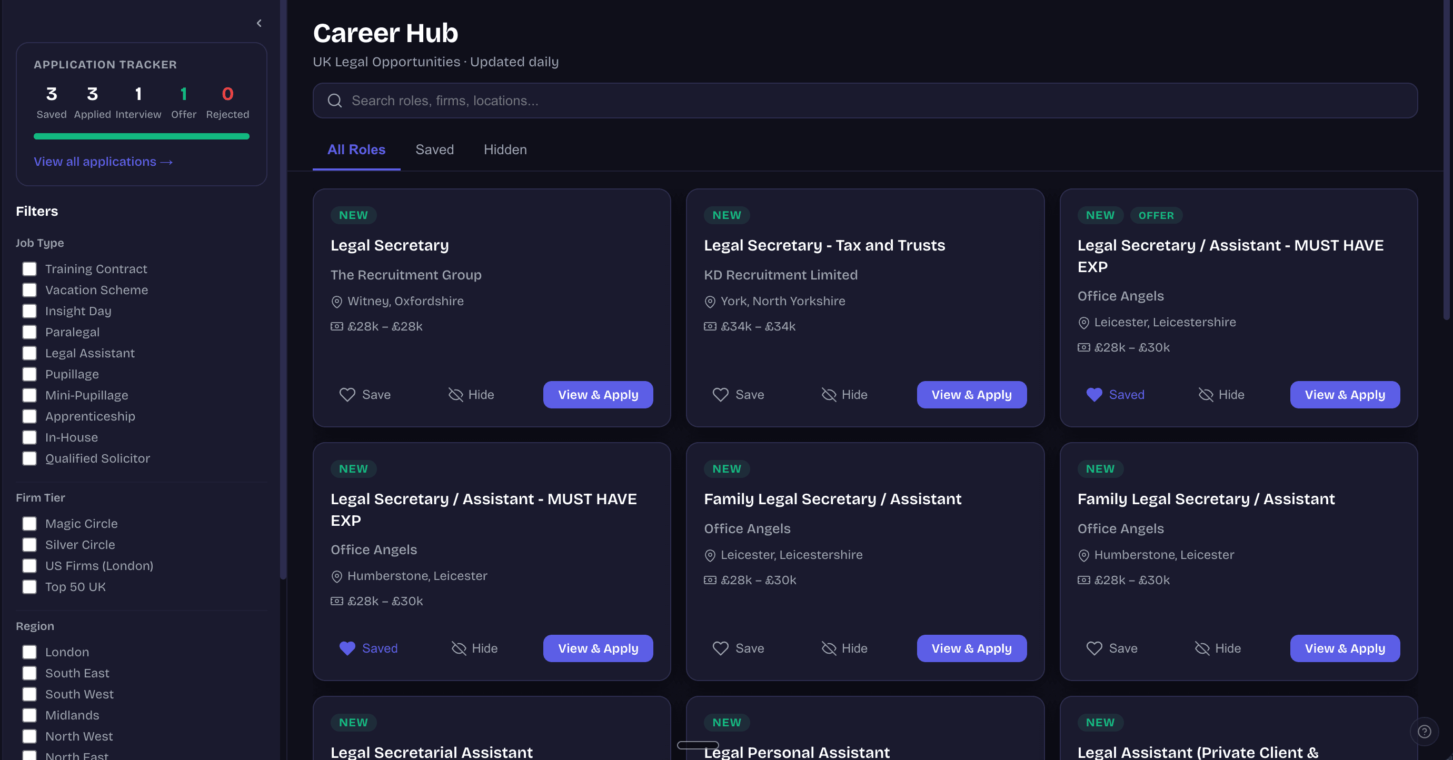Viewport: 1453px width, 760px height.
Task: Click the OFFER badge on Office Angels card
Action: [1156, 215]
